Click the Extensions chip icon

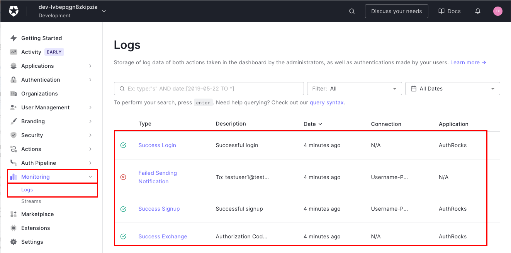[x=14, y=228]
